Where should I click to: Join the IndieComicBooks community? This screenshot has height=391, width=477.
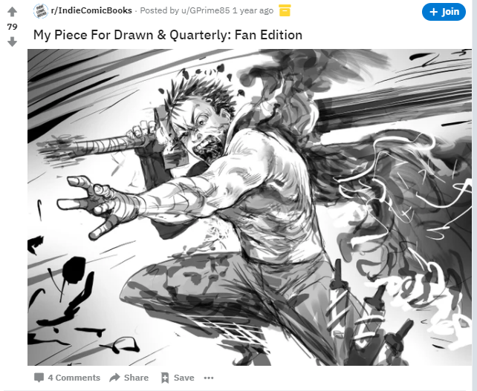pyautogui.click(x=444, y=12)
